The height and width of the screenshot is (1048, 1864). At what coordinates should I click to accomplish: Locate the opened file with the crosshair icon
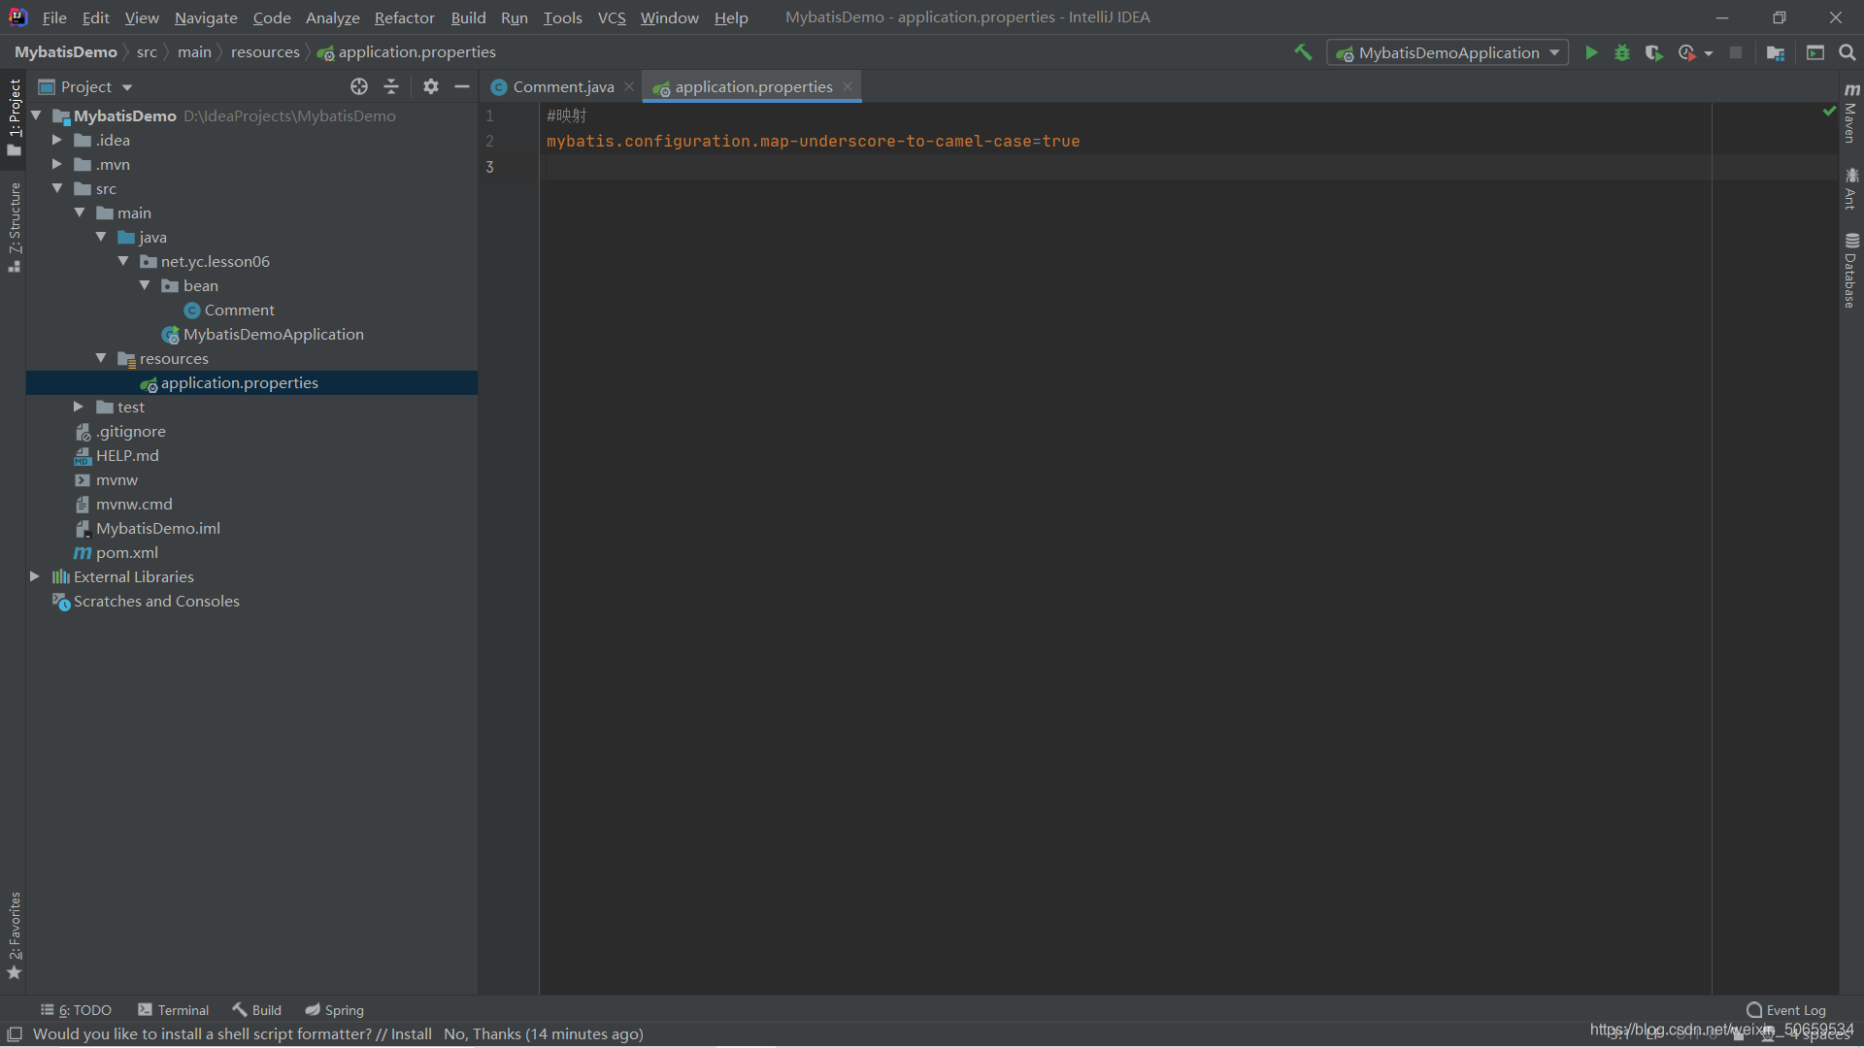tap(359, 86)
